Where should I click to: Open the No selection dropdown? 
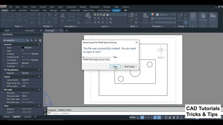click(x=16, y=40)
